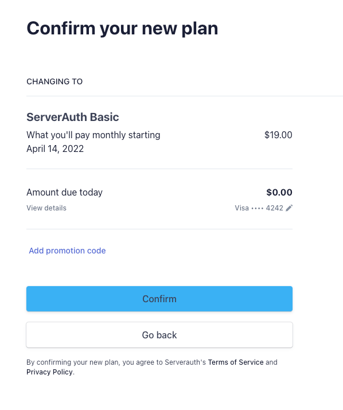
Task: Select the Visa •••• 4242 payment method
Action: click(259, 208)
